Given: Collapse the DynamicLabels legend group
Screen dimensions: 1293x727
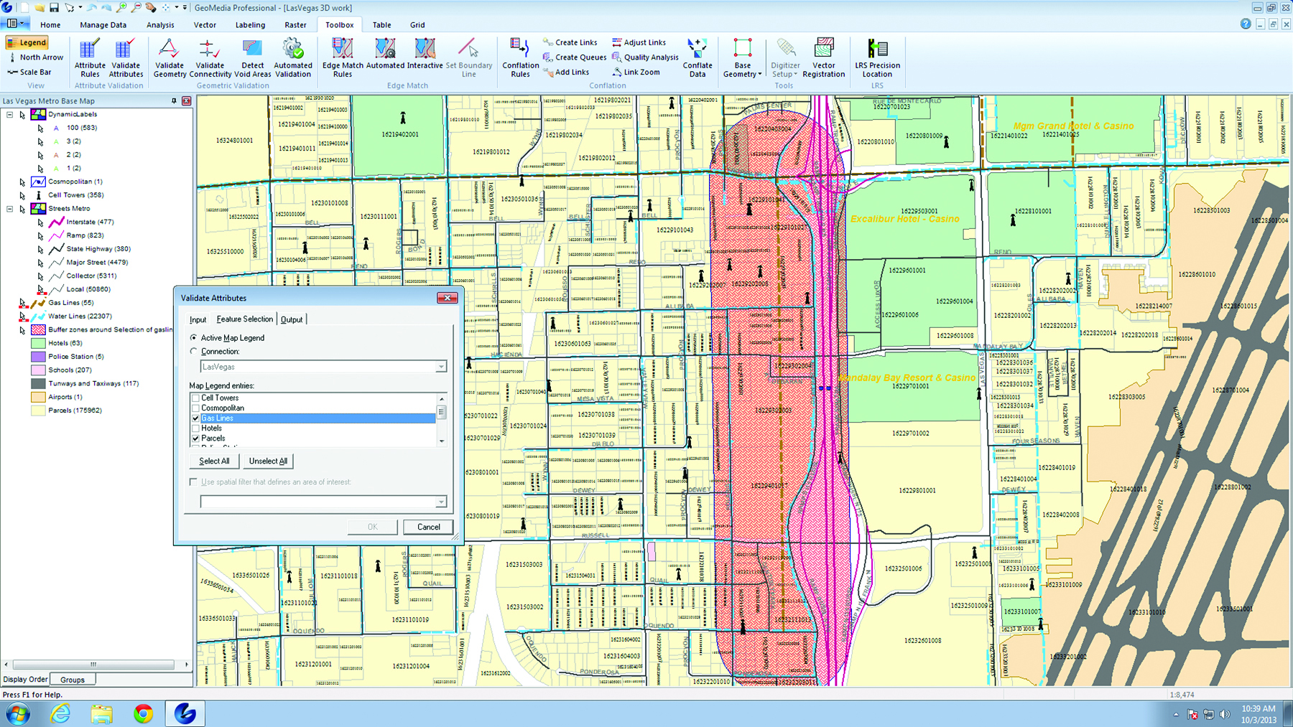Looking at the screenshot, I should coord(10,114).
